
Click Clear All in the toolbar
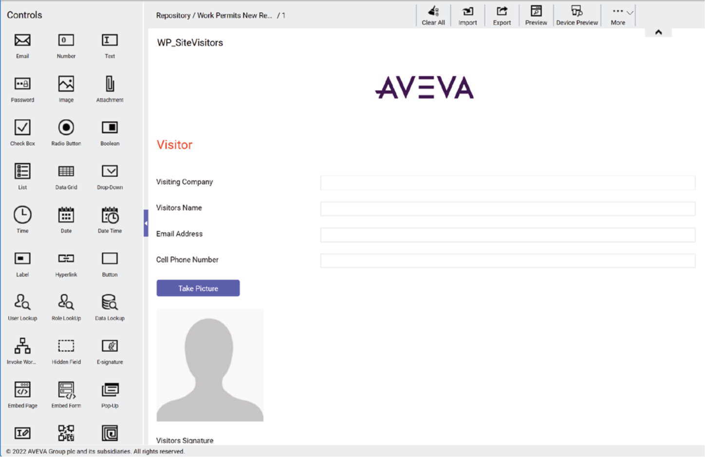pos(433,15)
